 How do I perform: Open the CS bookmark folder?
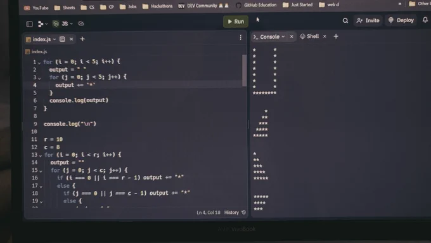point(87,8)
